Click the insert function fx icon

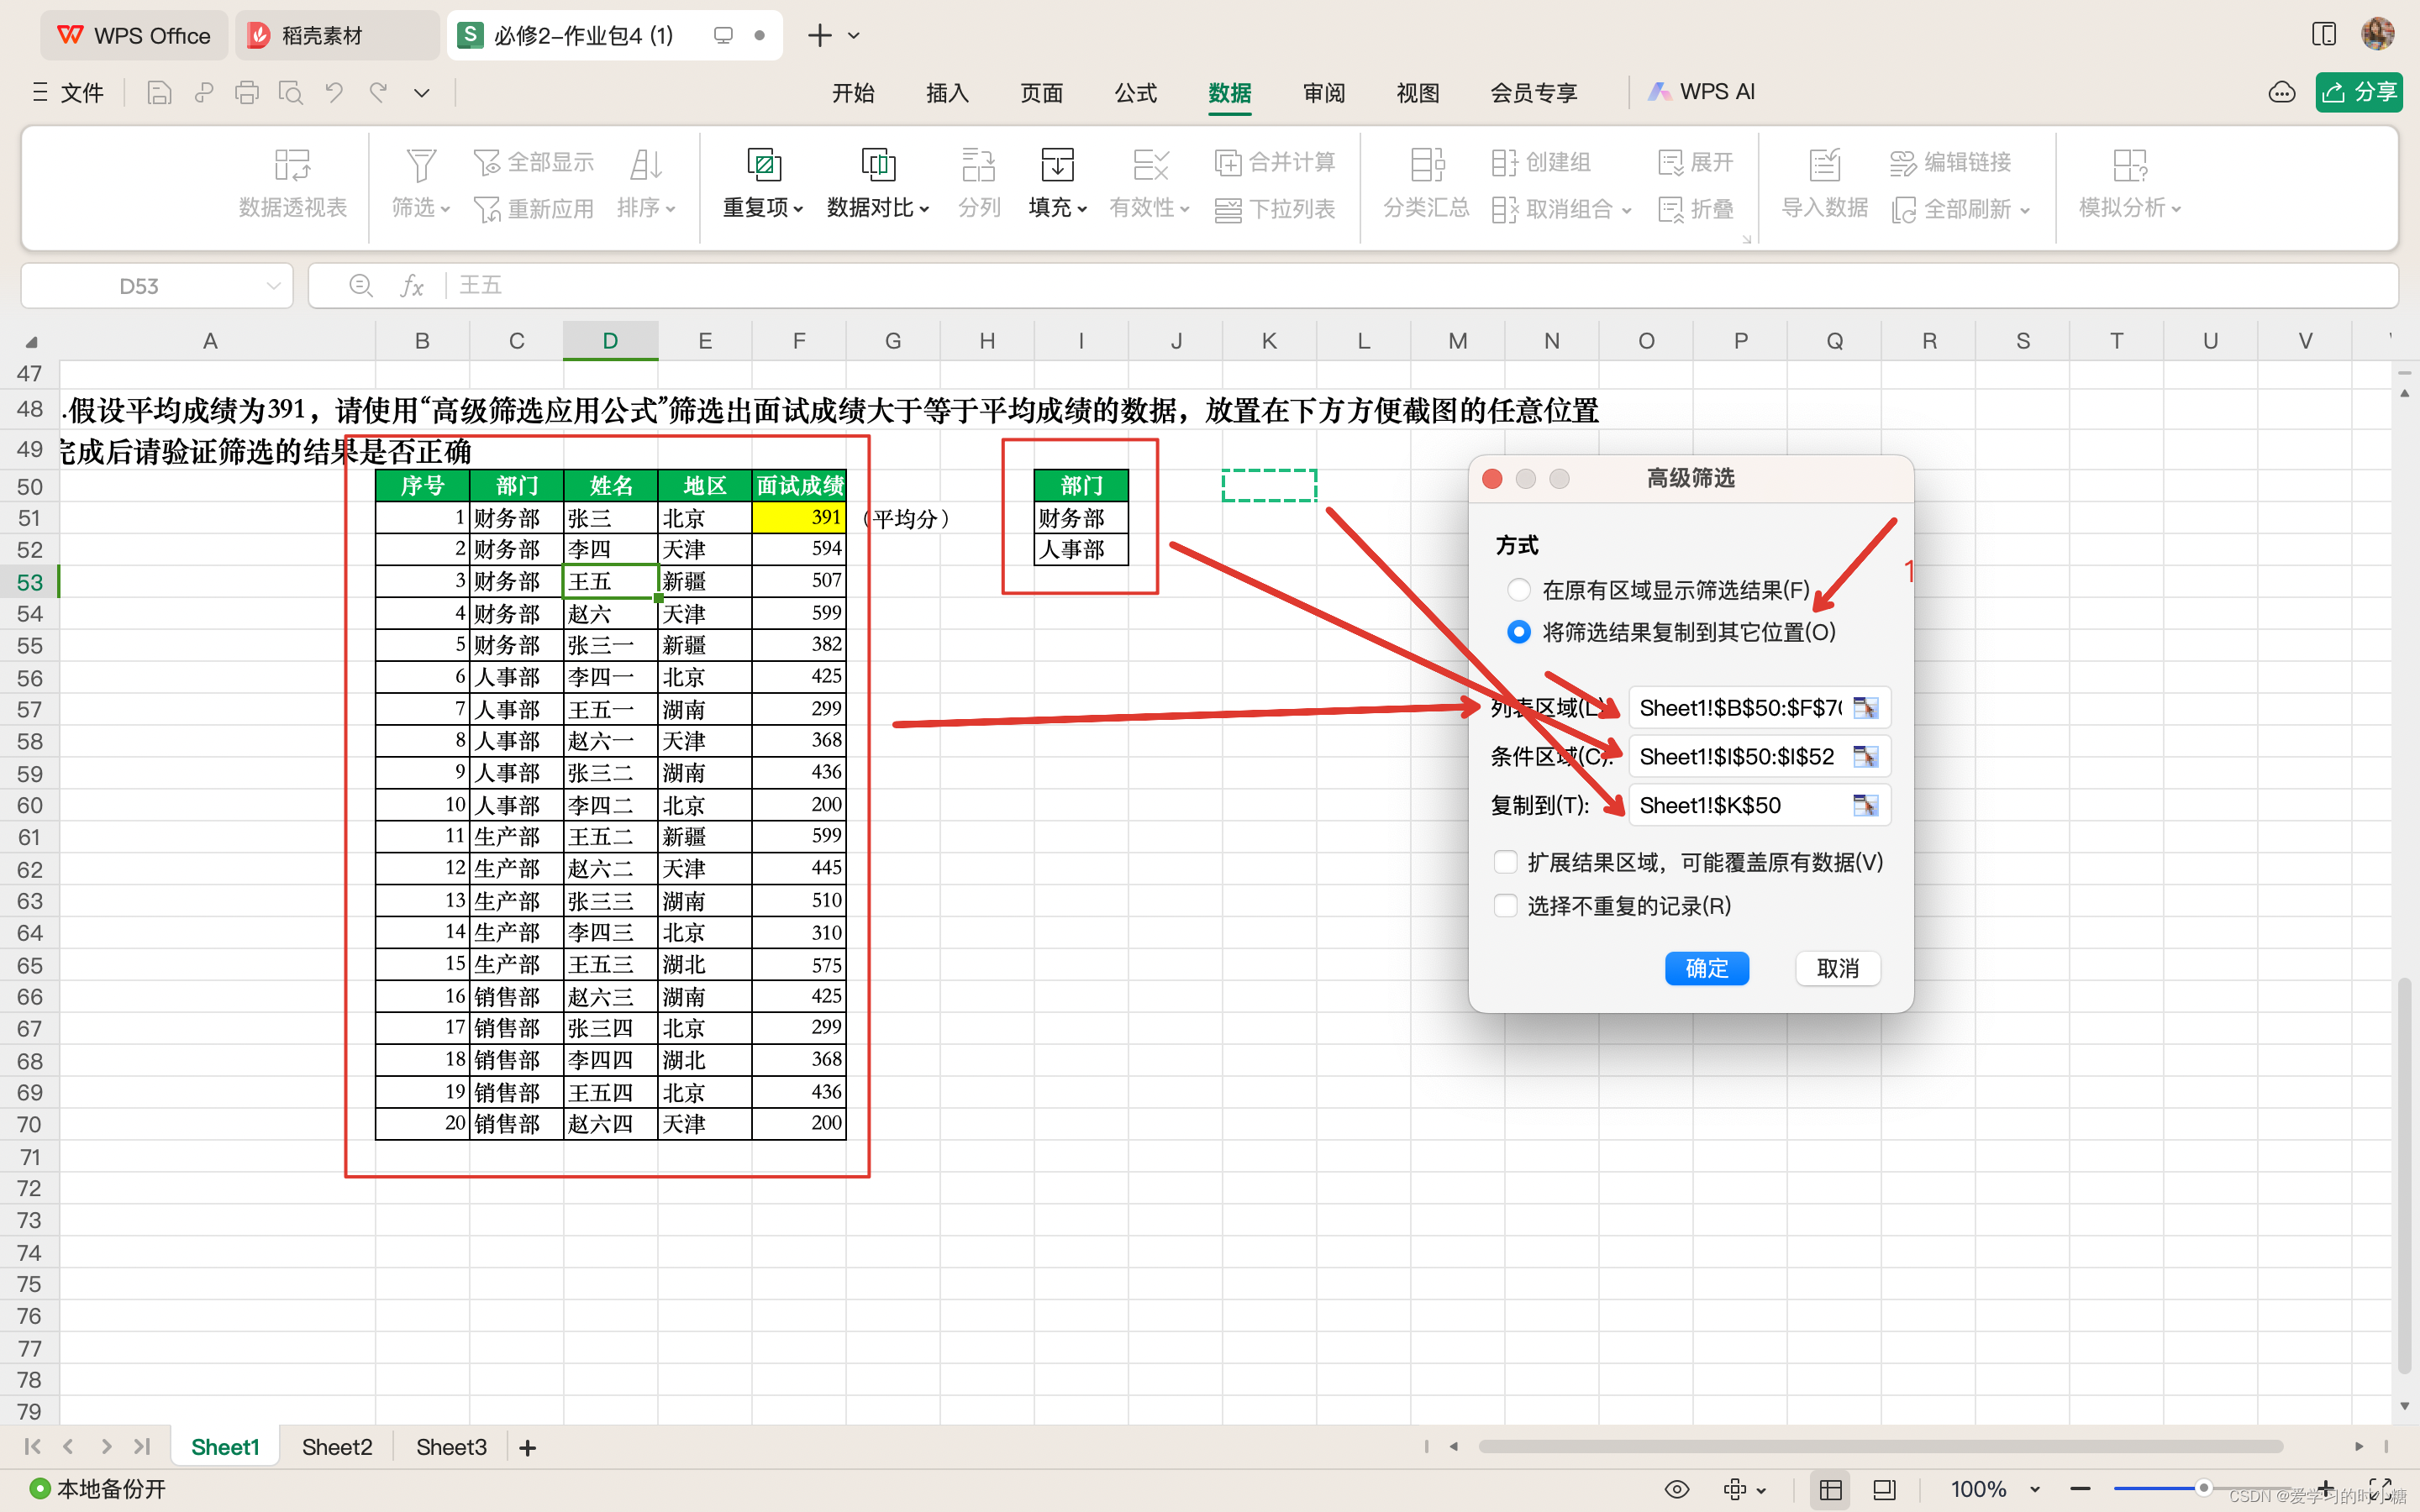pyautogui.click(x=412, y=286)
